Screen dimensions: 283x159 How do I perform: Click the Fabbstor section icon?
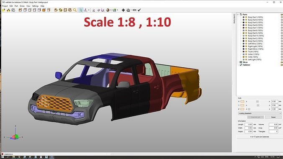[241, 65]
